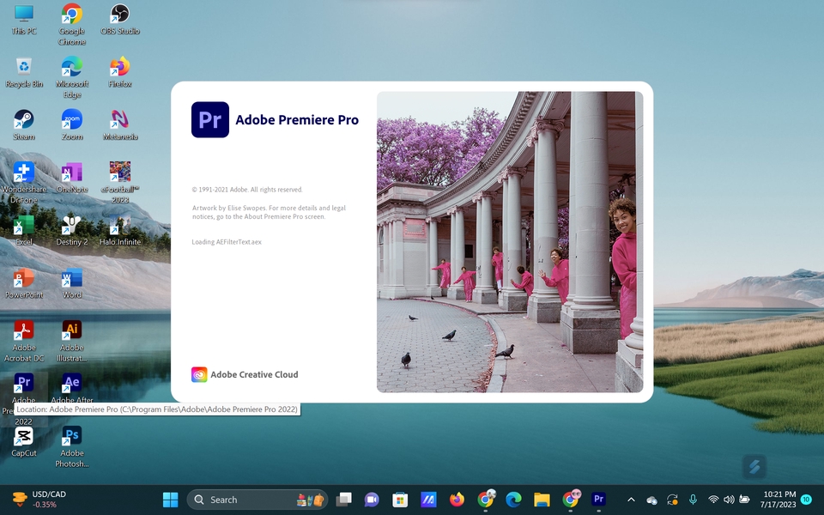
Task: Open the volume speaker tray icon
Action: pos(729,500)
